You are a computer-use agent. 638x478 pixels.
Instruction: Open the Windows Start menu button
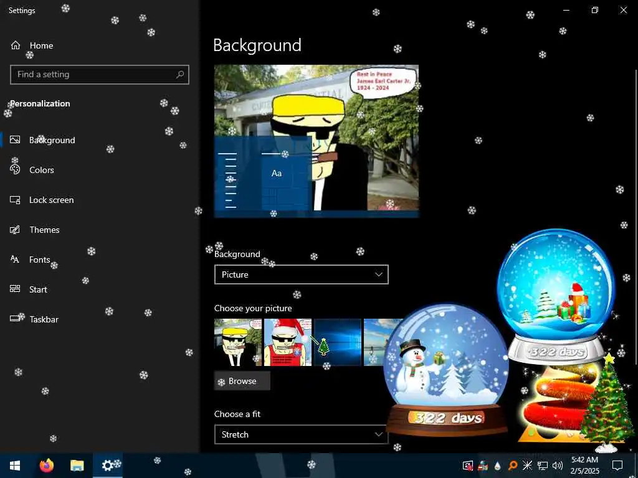coord(15,466)
